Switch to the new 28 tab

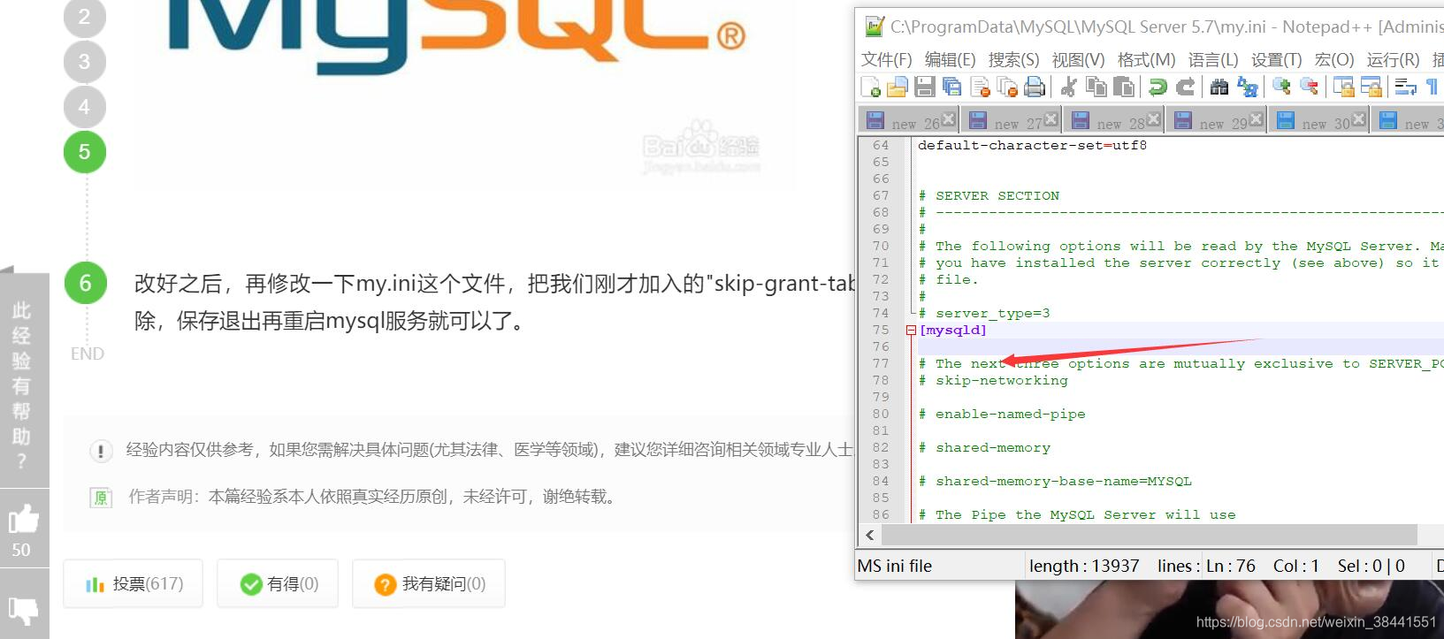click(x=1113, y=121)
